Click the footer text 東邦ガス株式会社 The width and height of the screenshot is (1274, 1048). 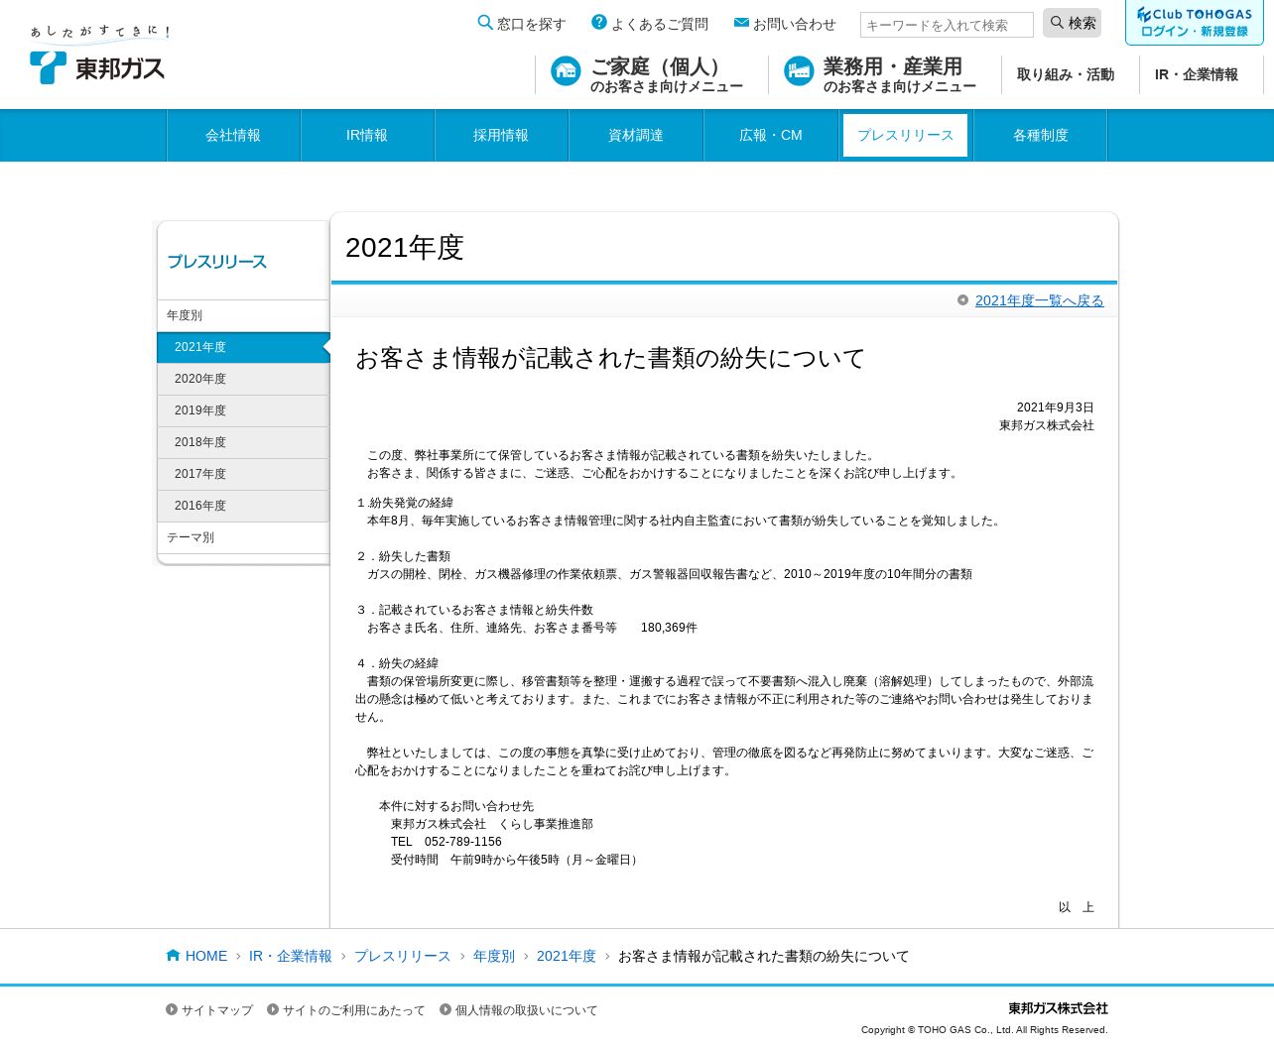[x=1058, y=1008]
